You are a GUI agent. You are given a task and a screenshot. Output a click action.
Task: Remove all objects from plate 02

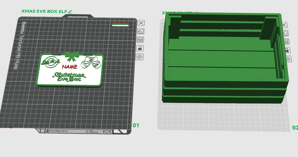click(284, 25)
